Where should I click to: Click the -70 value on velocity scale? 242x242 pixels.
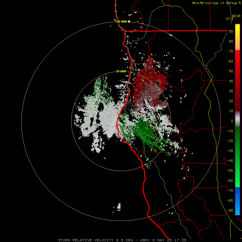click(x=230, y=191)
